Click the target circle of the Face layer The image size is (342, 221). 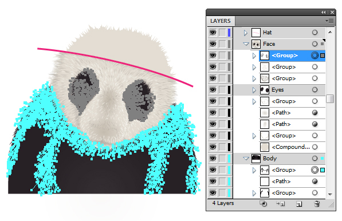[x=315, y=44]
